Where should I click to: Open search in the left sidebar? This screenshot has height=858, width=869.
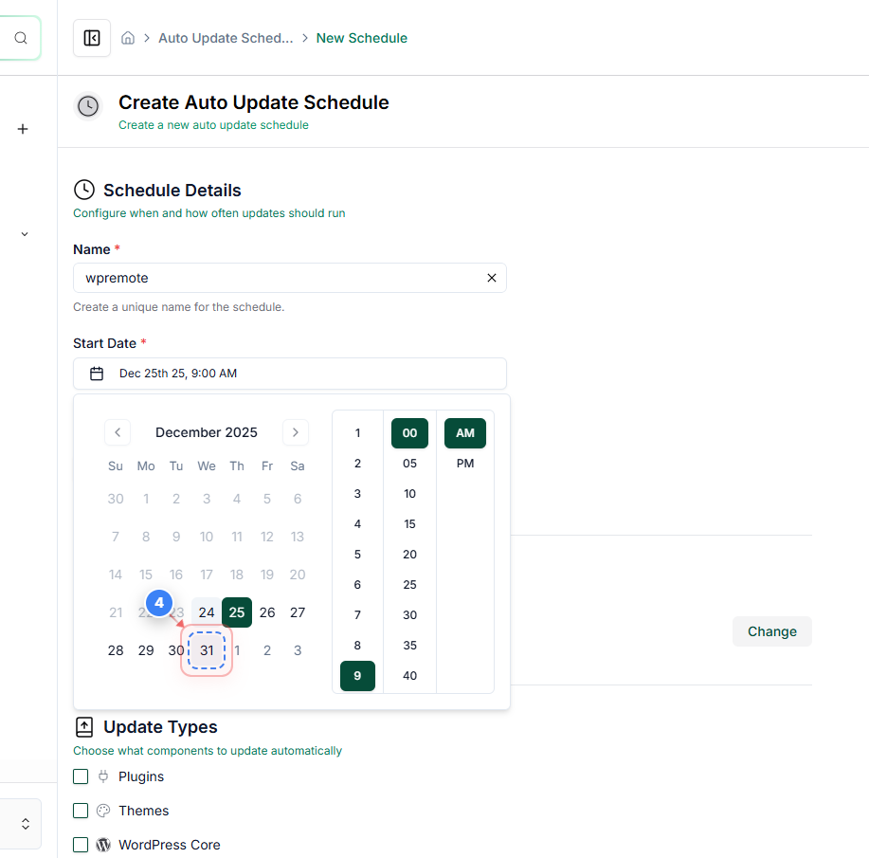point(20,38)
